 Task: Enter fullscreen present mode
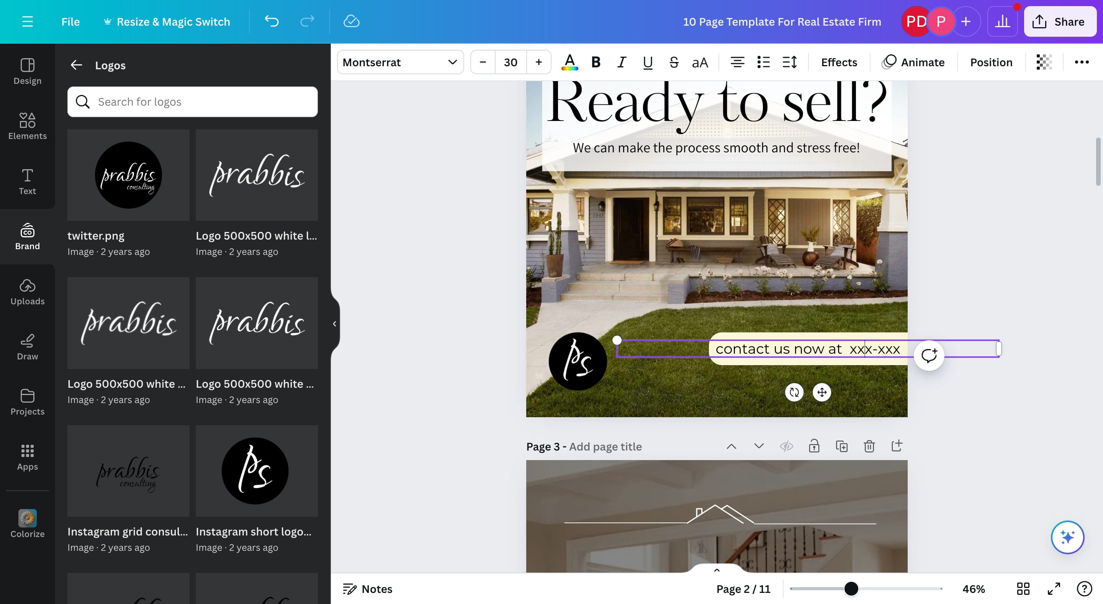(x=1054, y=589)
